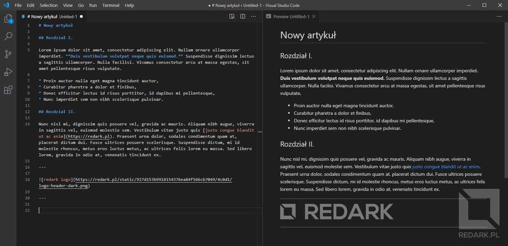Open the File menu
Screen dimensions: 508x246
(x=18, y=5)
